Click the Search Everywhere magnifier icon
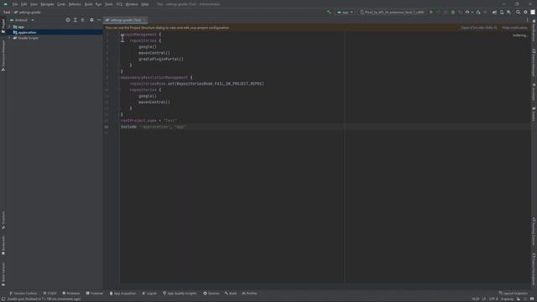537x302 pixels. (519, 12)
